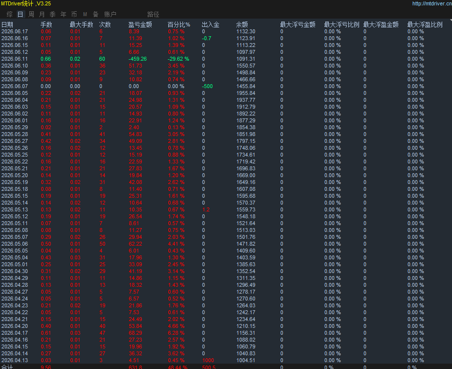Click the 1004.51 balance cell
Screen dimensions: 452x369
pyautogui.click(x=246, y=360)
